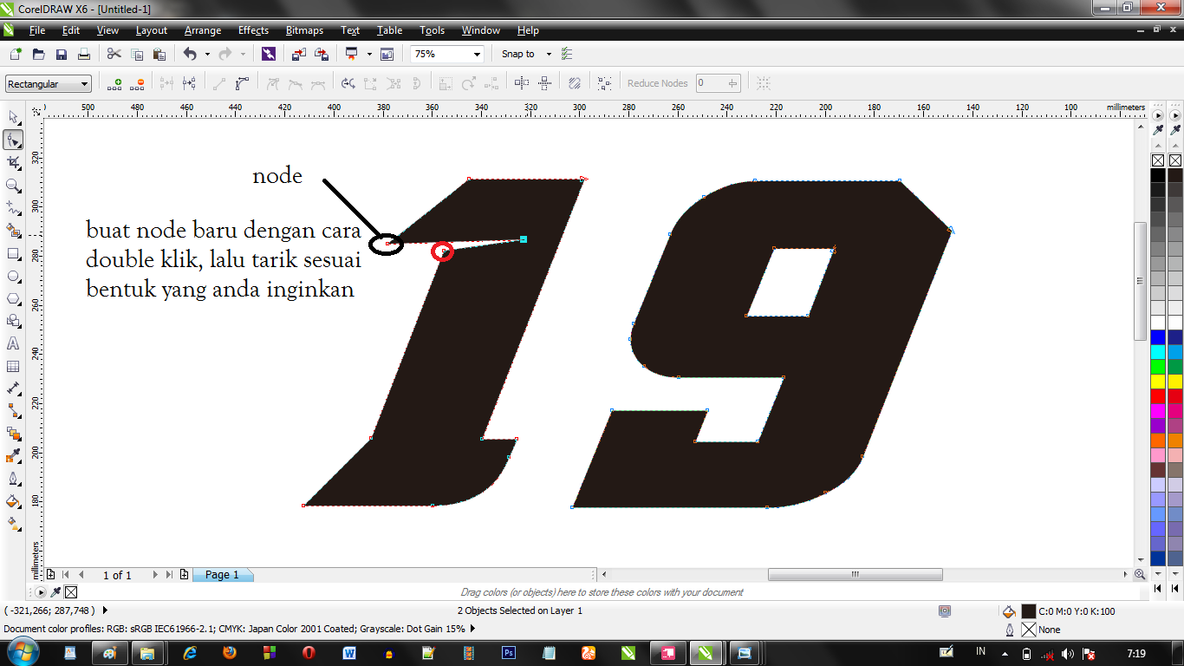The width and height of the screenshot is (1184, 666).
Task: Select the Freehand drawing tool
Action: tap(12, 208)
